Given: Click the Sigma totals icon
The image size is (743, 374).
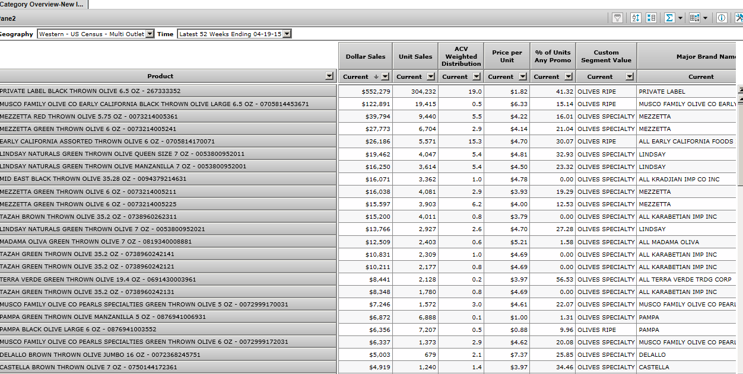Looking at the screenshot, I should point(669,18).
